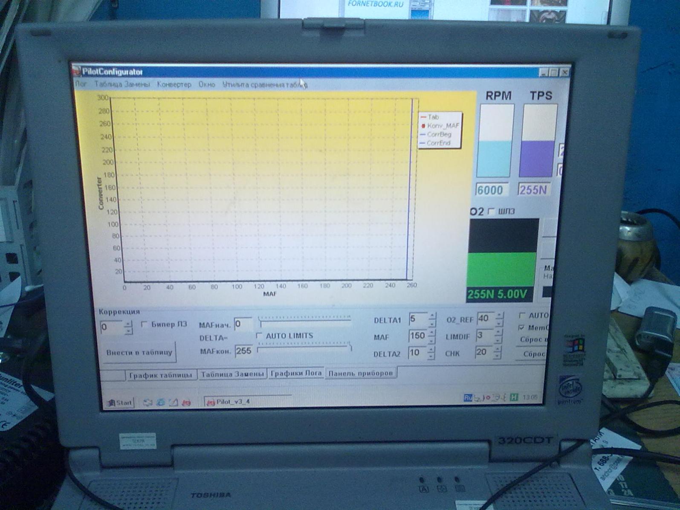Increase O2_REF value with up arrow
The height and width of the screenshot is (510, 680).
click(x=499, y=316)
